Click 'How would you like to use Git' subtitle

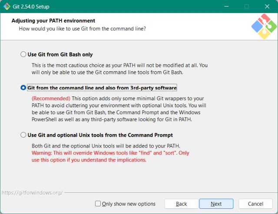83,29
